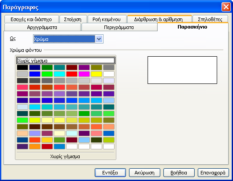Open the Στοίχιση tab
This screenshot has height=181, width=233.
(x=73, y=19)
